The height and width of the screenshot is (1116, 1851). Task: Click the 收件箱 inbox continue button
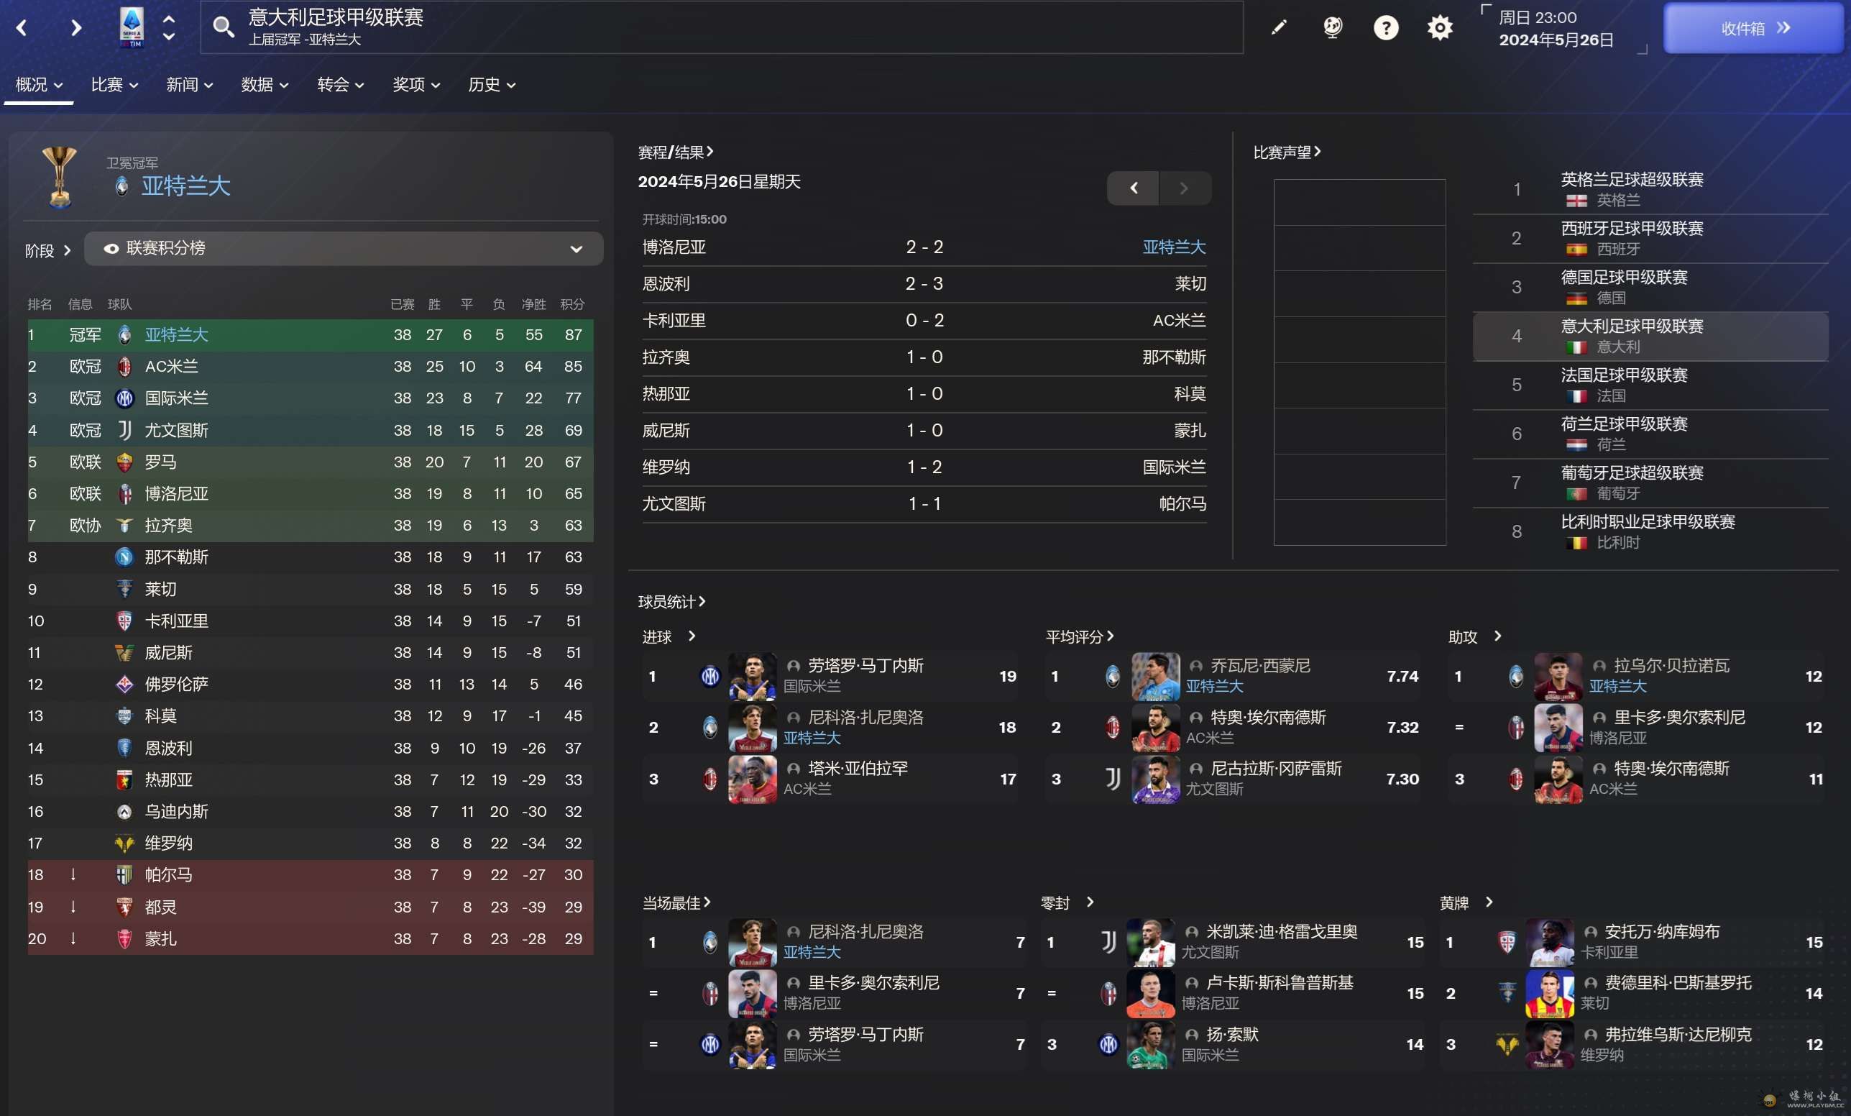[1753, 29]
